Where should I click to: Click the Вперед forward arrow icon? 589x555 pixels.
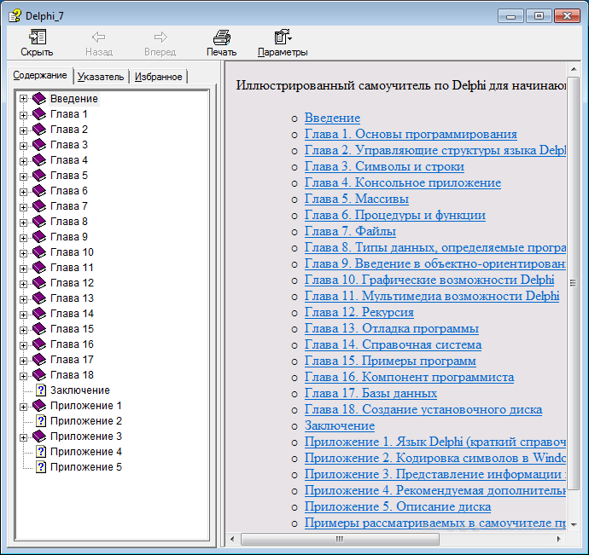(160, 37)
